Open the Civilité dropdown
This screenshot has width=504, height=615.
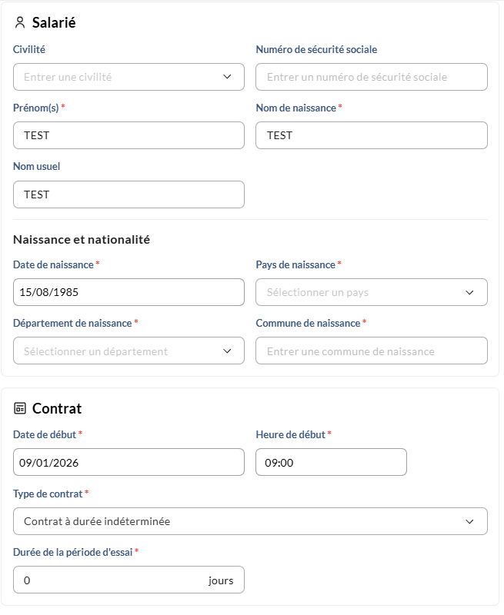(129, 77)
